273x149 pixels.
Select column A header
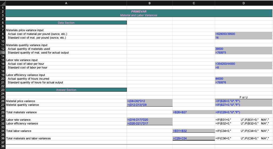[66, 3]
